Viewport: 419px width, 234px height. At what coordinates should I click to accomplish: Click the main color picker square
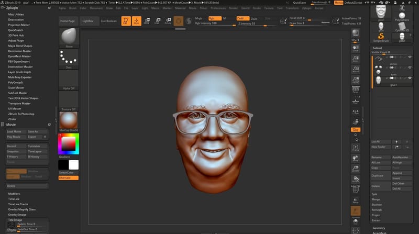pos(68,142)
